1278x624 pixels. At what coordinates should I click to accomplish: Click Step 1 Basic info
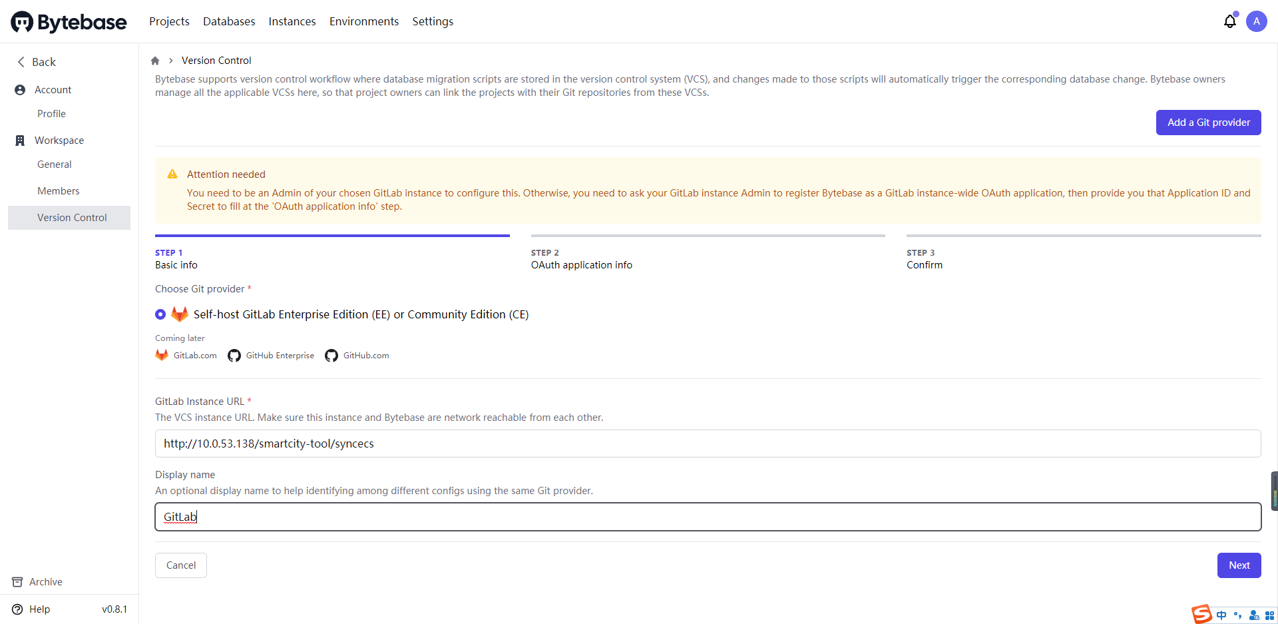pos(332,253)
